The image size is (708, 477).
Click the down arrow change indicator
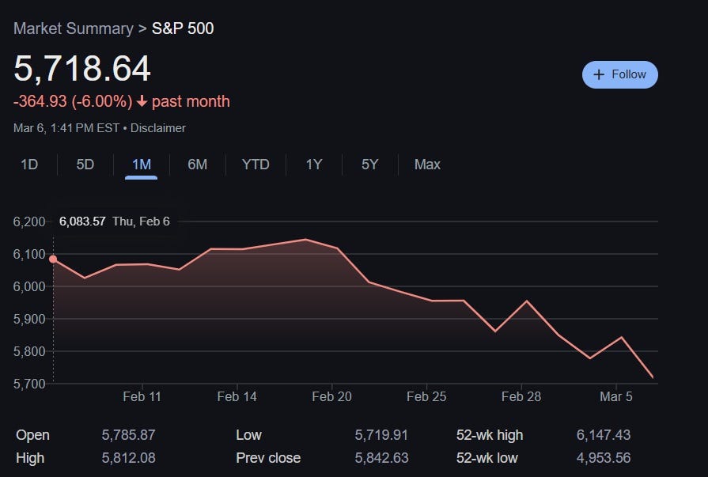click(142, 100)
